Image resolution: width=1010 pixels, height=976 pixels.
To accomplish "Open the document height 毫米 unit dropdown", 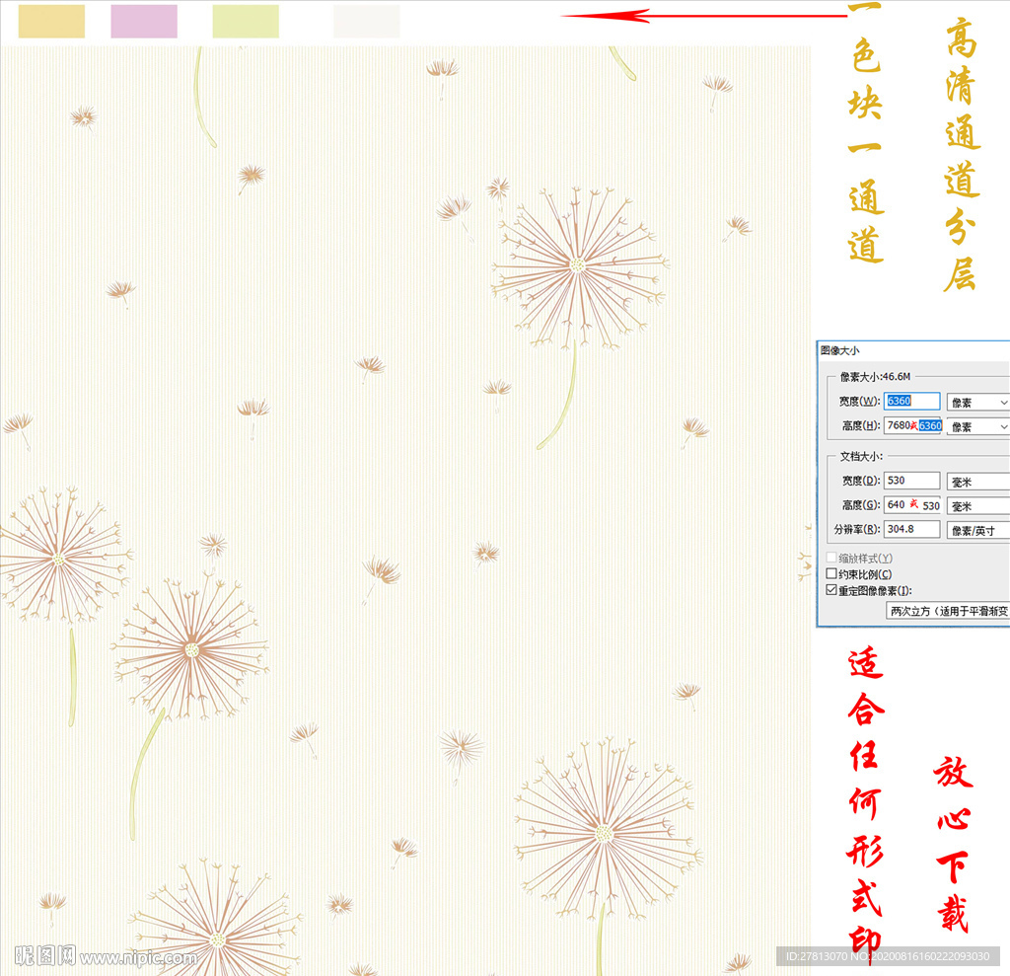I will 977,506.
